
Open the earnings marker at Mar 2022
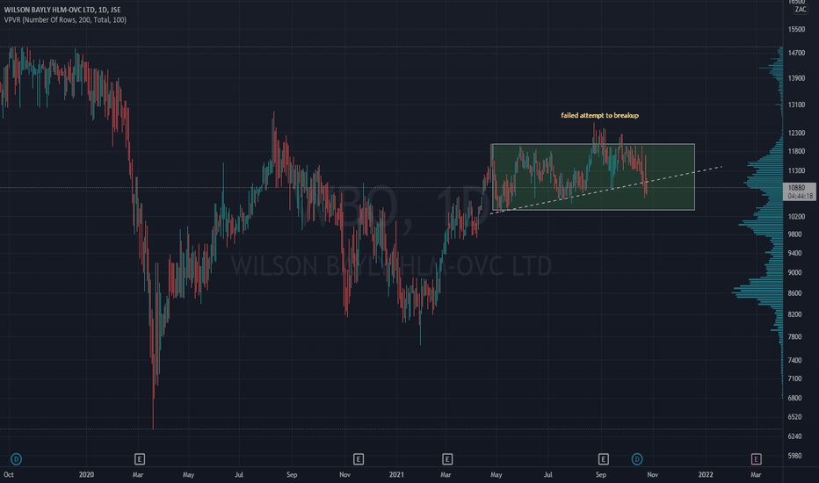click(756, 459)
